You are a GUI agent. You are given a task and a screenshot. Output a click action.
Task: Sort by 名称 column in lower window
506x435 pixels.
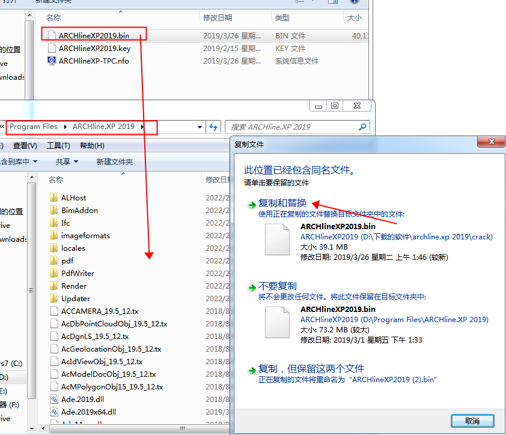[x=56, y=180]
